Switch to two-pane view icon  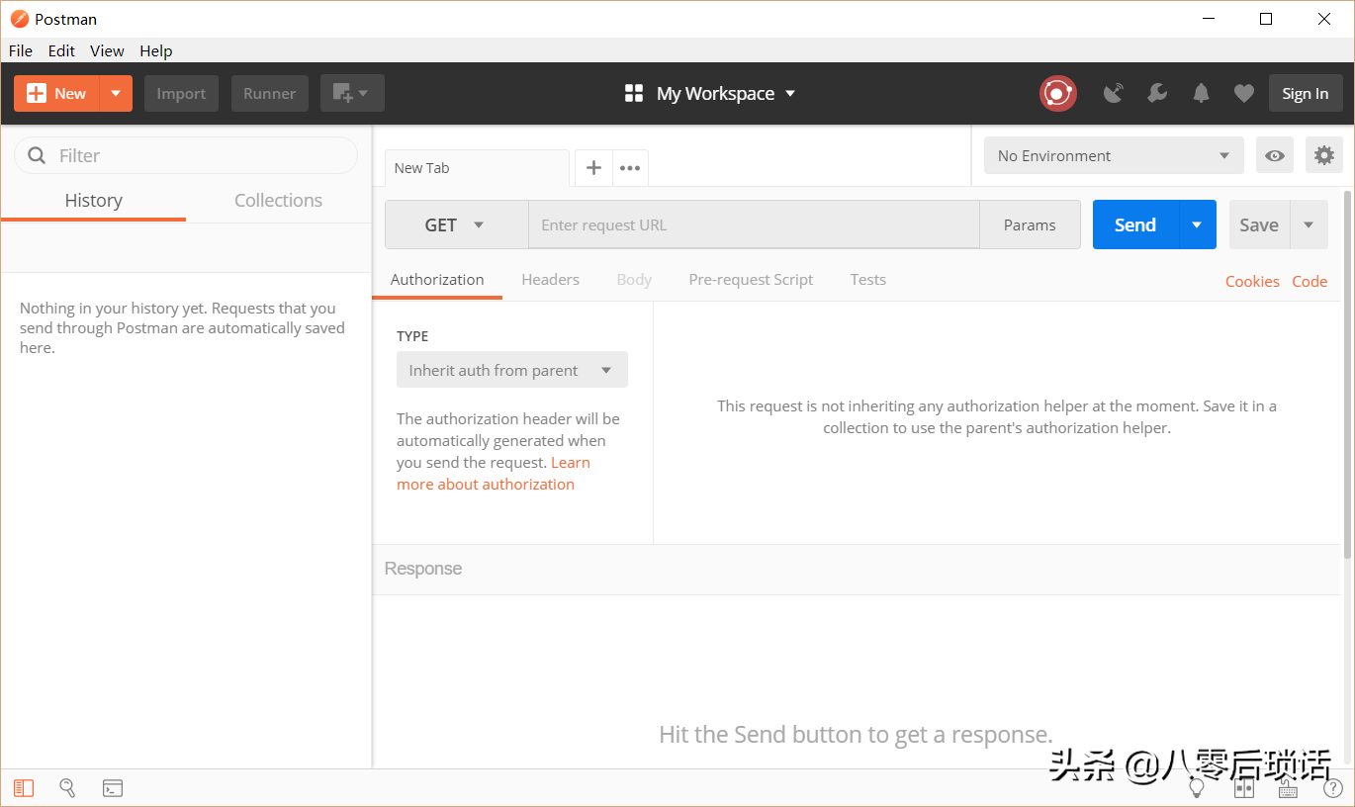coord(1244,788)
